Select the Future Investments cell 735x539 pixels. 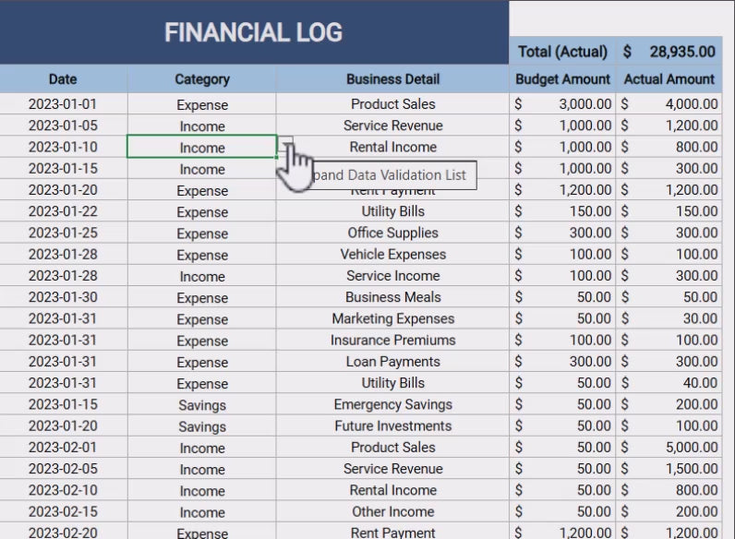tap(392, 425)
